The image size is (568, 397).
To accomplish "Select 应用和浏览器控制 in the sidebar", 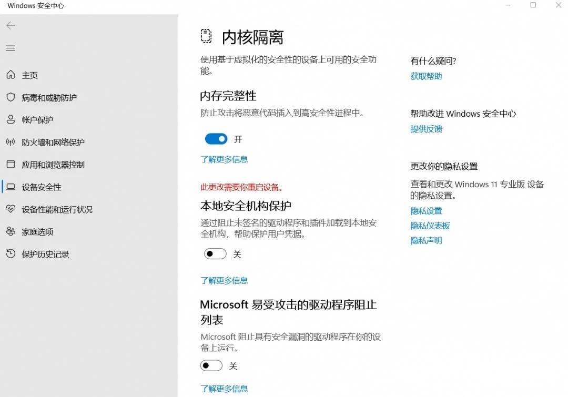I will click(x=53, y=165).
